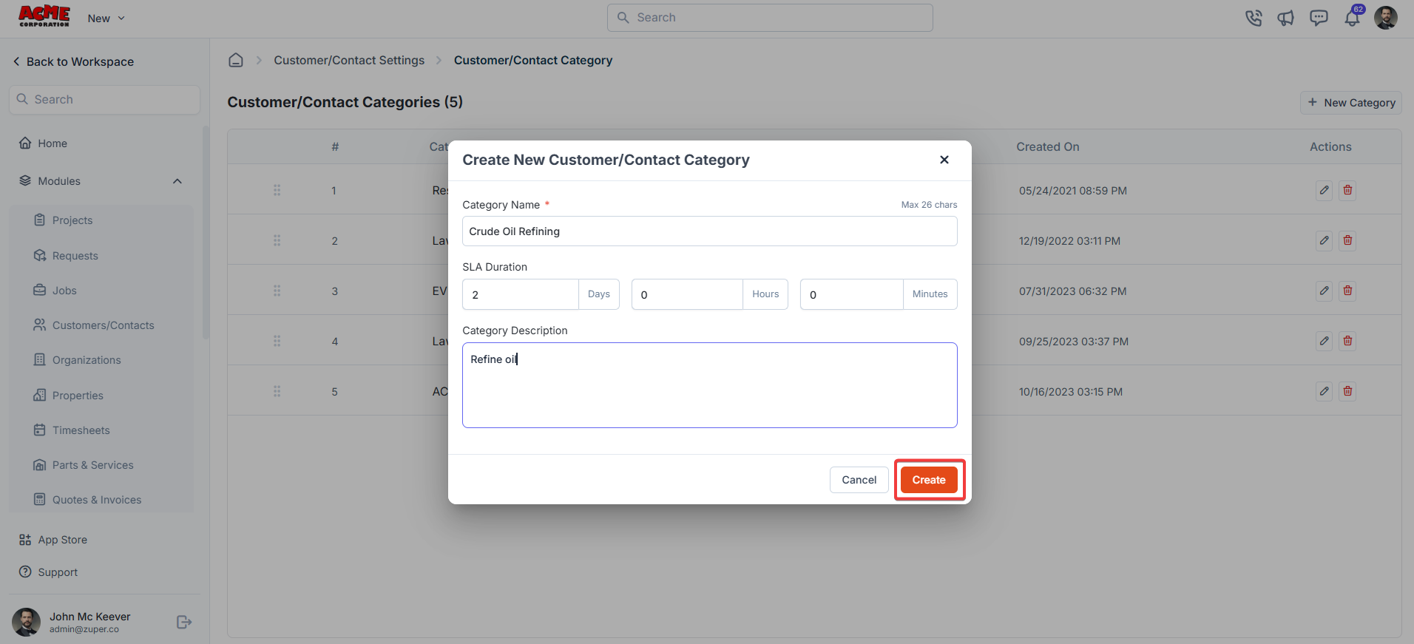Focus the sidebar Search box
Image resolution: width=1414 pixels, height=644 pixels.
[104, 100]
